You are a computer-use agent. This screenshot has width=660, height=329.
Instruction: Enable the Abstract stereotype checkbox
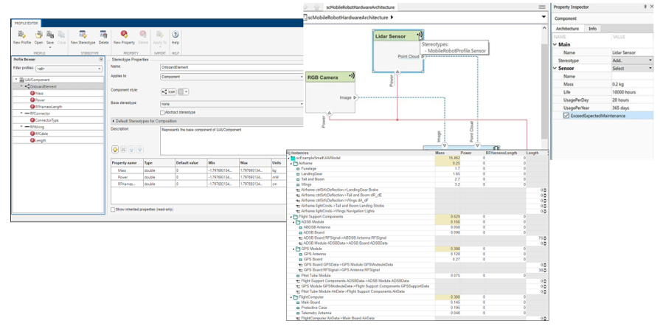coord(164,112)
